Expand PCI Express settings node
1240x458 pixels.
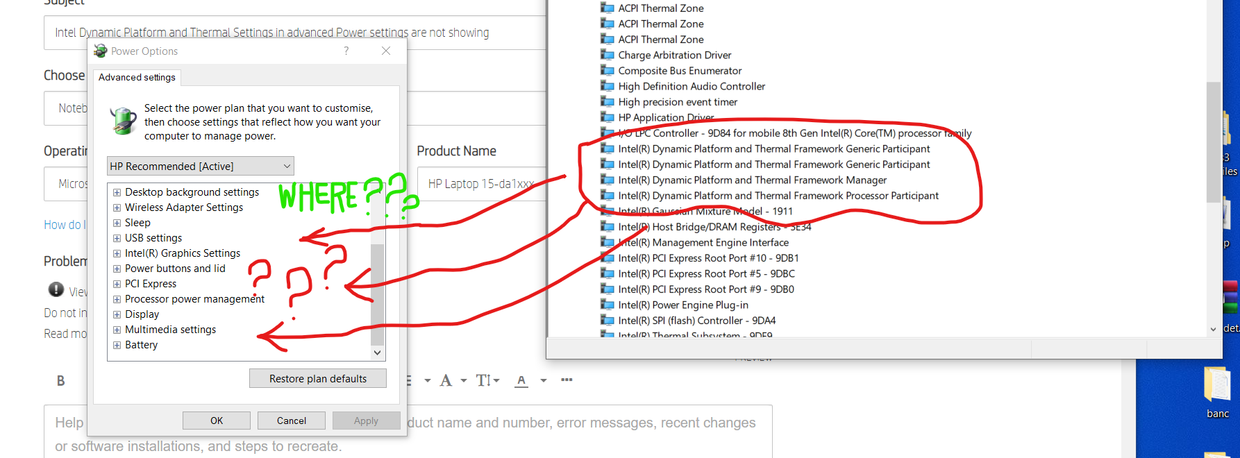(117, 284)
